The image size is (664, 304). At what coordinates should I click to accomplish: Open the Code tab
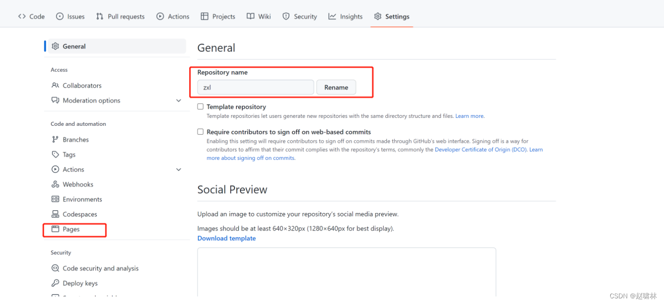coord(31,16)
